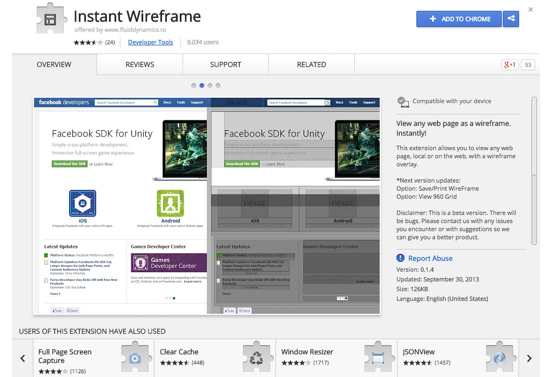The height and width of the screenshot is (377, 552).
Task: Click the wireframe screenshot preview image
Action: (207, 206)
